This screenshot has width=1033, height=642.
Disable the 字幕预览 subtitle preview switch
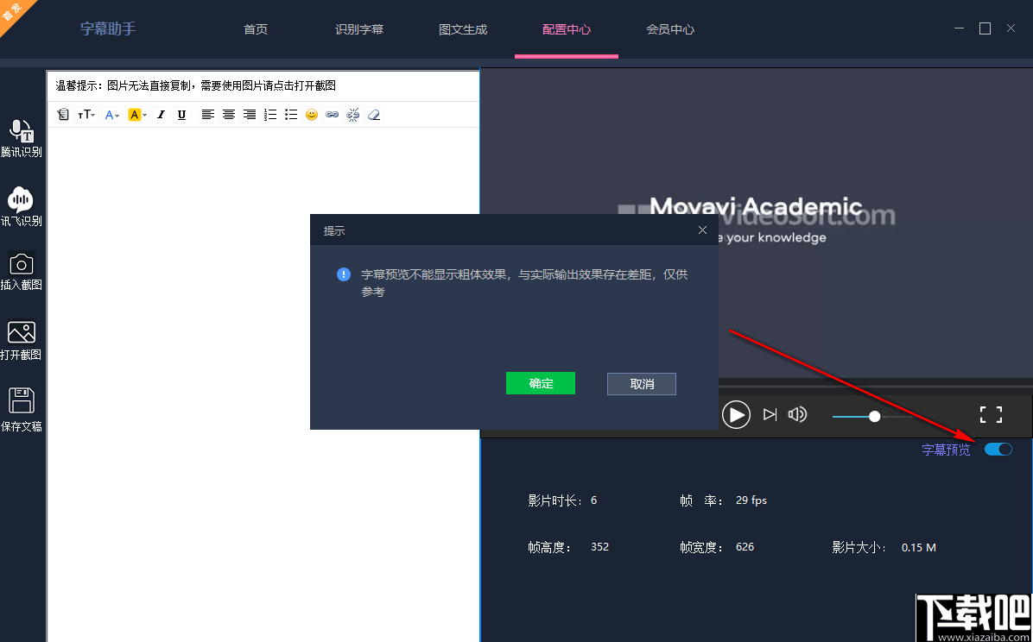coord(998,449)
